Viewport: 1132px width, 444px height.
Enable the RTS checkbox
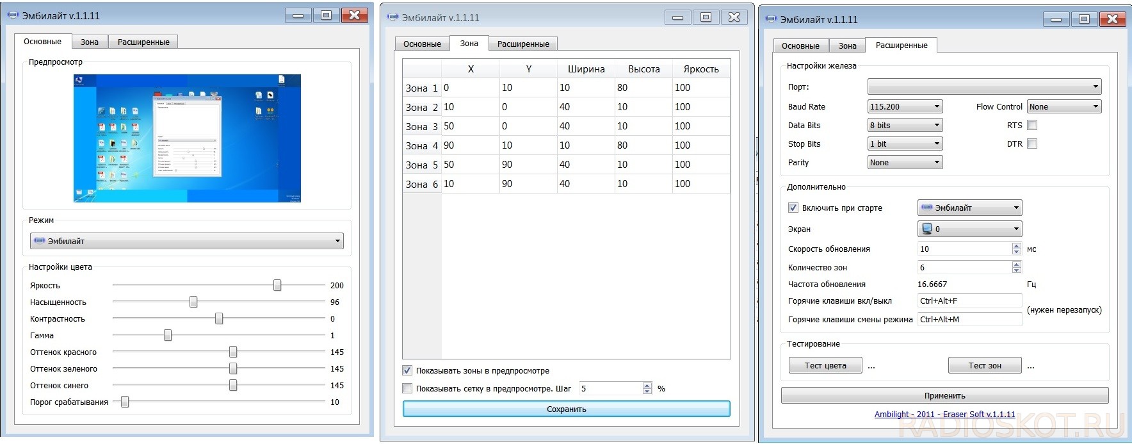click(1032, 126)
